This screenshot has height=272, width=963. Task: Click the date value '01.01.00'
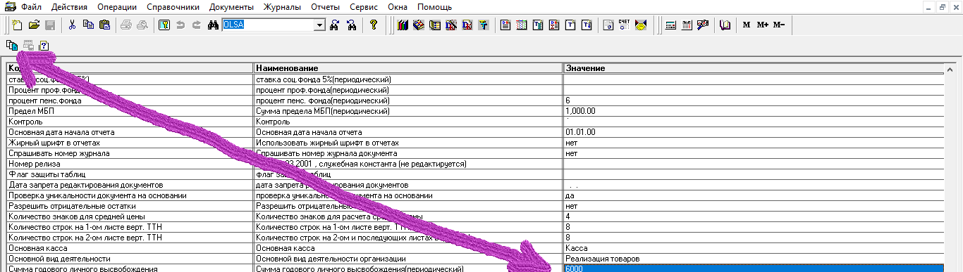pos(753,132)
